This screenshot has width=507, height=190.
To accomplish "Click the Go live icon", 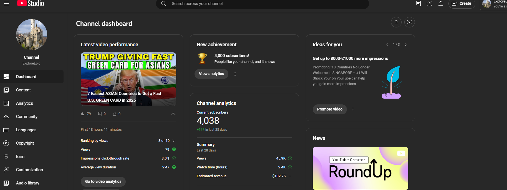I will [410, 22].
